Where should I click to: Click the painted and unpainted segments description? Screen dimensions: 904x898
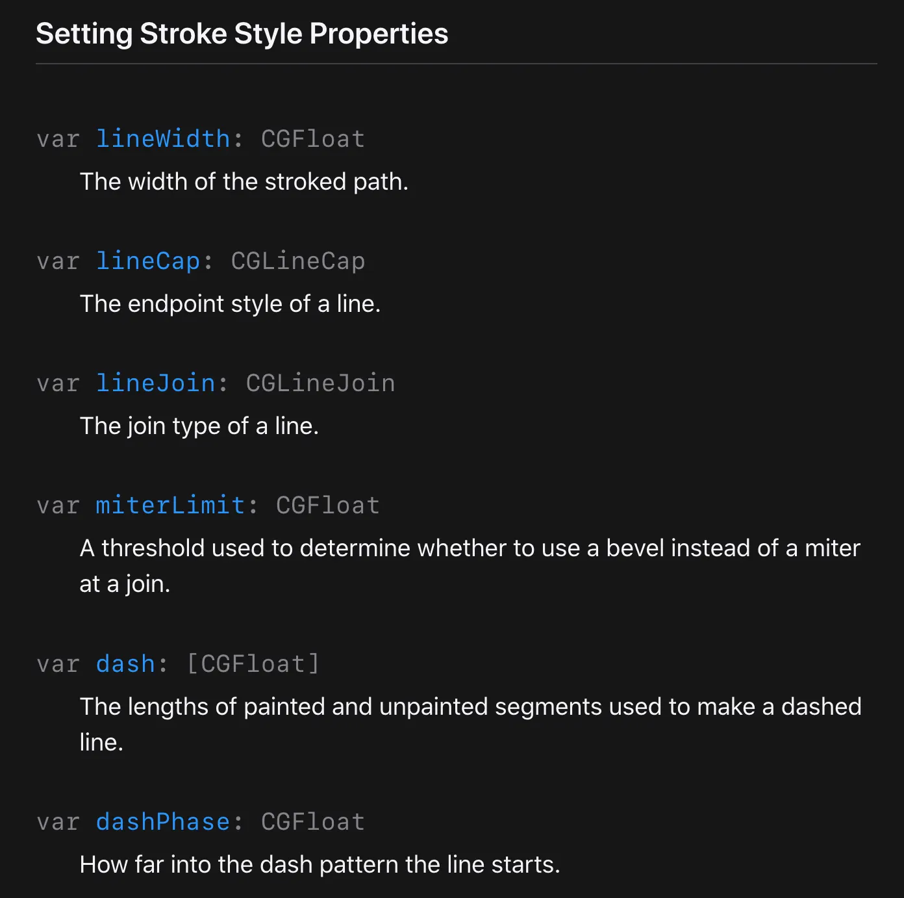(x=471, y=725)
